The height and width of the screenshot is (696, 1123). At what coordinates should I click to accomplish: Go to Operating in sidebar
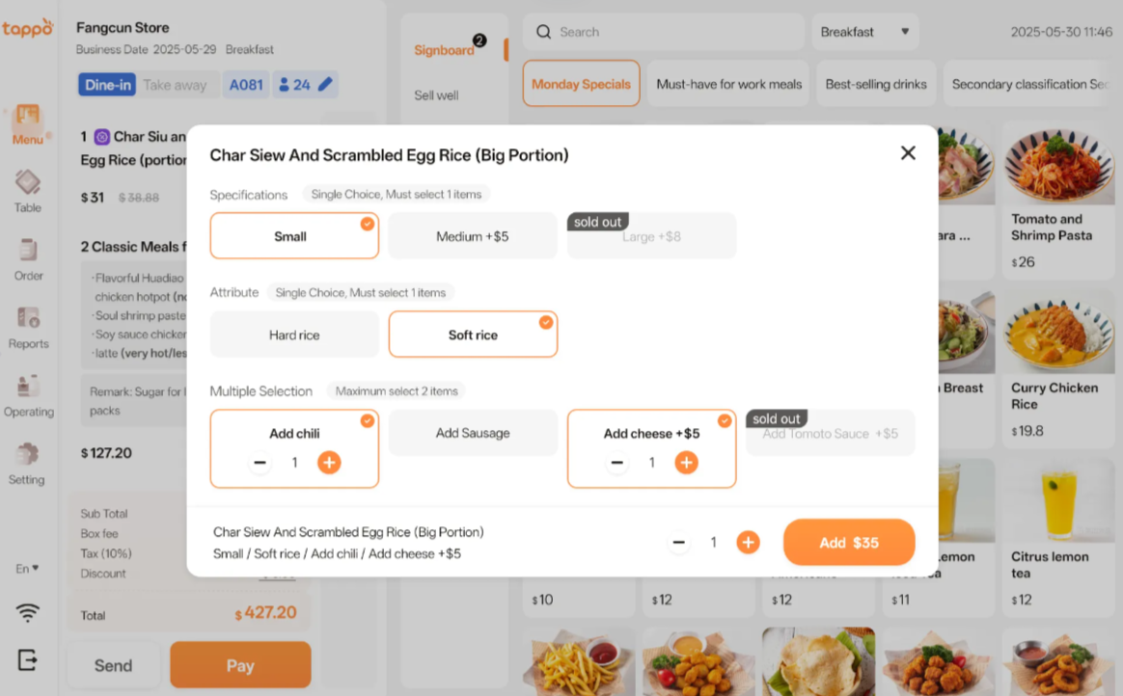pyautogui.click(x=28, y=395)
